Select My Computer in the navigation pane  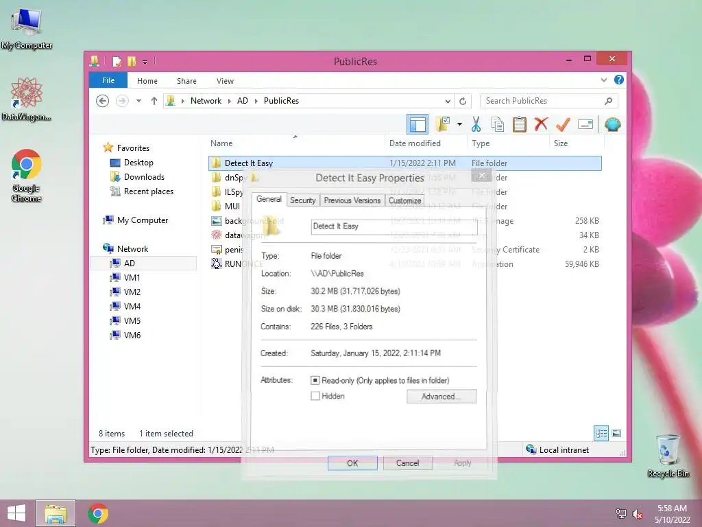(x=143, y=220)
